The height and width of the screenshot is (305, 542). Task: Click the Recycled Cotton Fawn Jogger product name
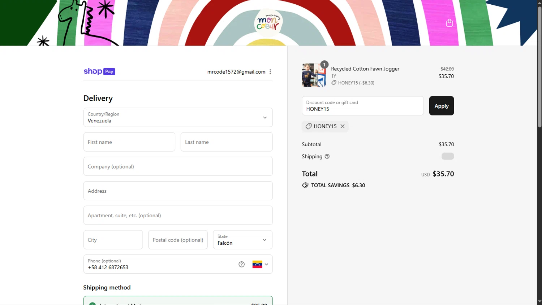(x=365, y=69)
